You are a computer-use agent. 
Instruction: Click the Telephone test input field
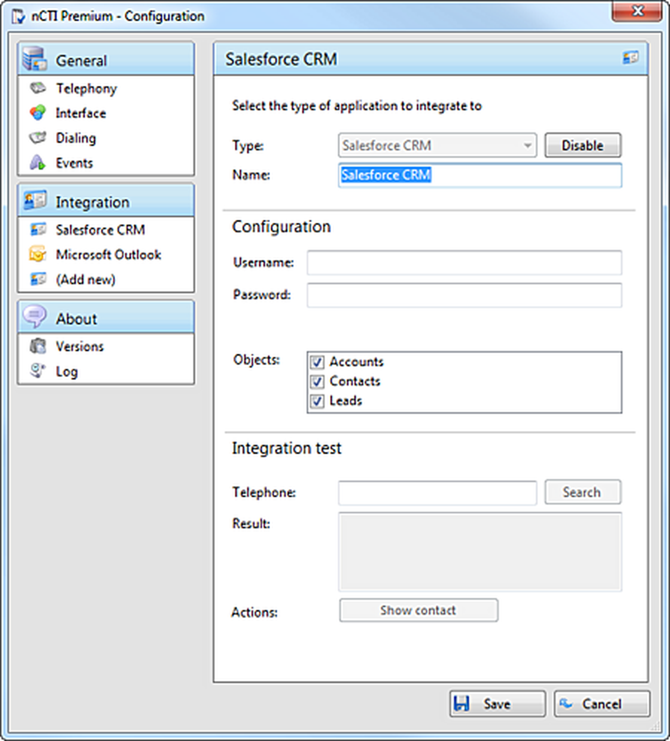tap(437, 493)
